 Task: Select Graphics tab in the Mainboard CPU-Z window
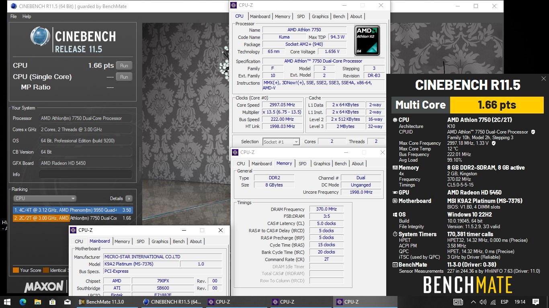[x=160, y=241]
